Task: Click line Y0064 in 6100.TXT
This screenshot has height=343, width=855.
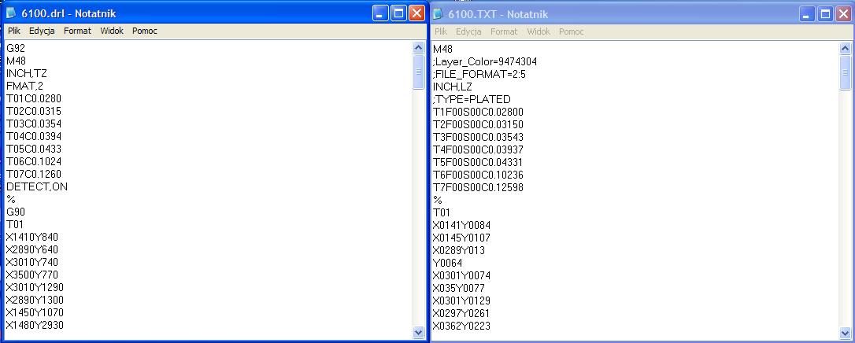Action: point(448,263)
